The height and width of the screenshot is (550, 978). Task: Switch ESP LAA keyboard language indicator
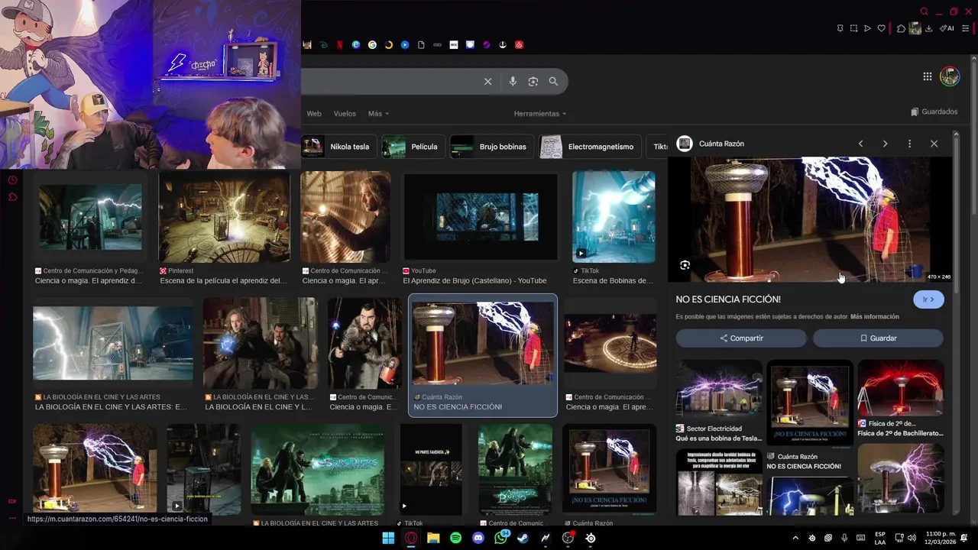[880, 538]
